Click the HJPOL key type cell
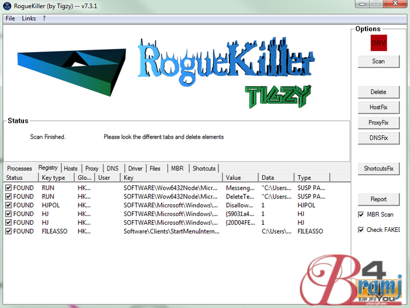Image resolution: width=410 pixels, height=308 pixels. click(51, 206)
